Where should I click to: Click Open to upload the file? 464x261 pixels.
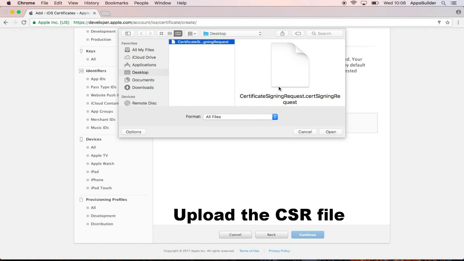click(331, 132)
